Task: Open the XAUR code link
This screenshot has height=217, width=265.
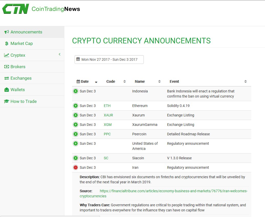Action: tap(108, 115)
